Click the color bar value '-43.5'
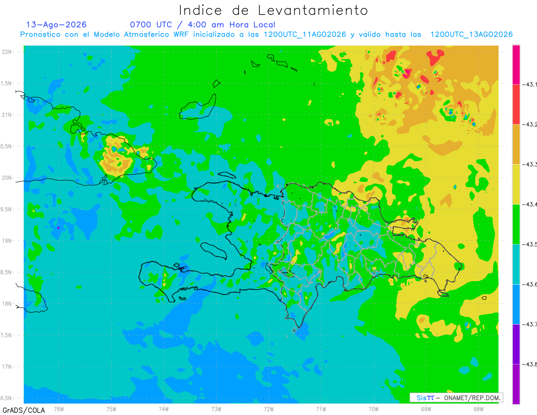Screen dimensions: 537x415 [531, 244]
